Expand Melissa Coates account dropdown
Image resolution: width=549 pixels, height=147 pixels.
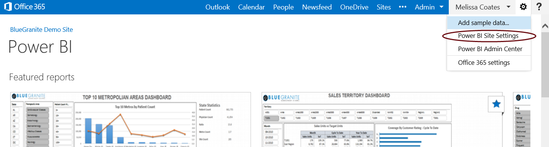(508, 7)
